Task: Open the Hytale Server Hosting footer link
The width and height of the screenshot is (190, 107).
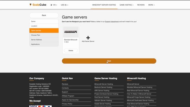Action: pyautogui.click(x=102, y=104)
